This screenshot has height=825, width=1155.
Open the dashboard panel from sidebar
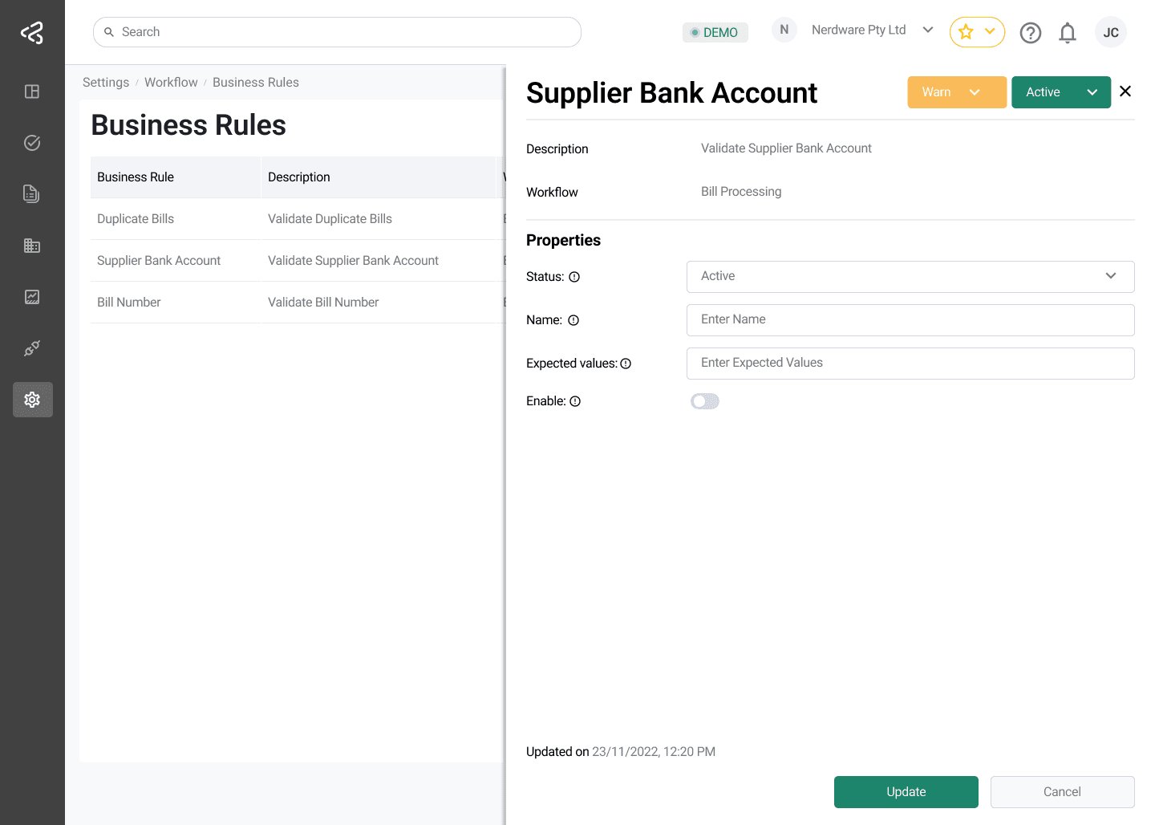point(32,91)
